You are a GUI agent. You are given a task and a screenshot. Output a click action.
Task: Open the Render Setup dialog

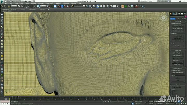pos(111,6)
